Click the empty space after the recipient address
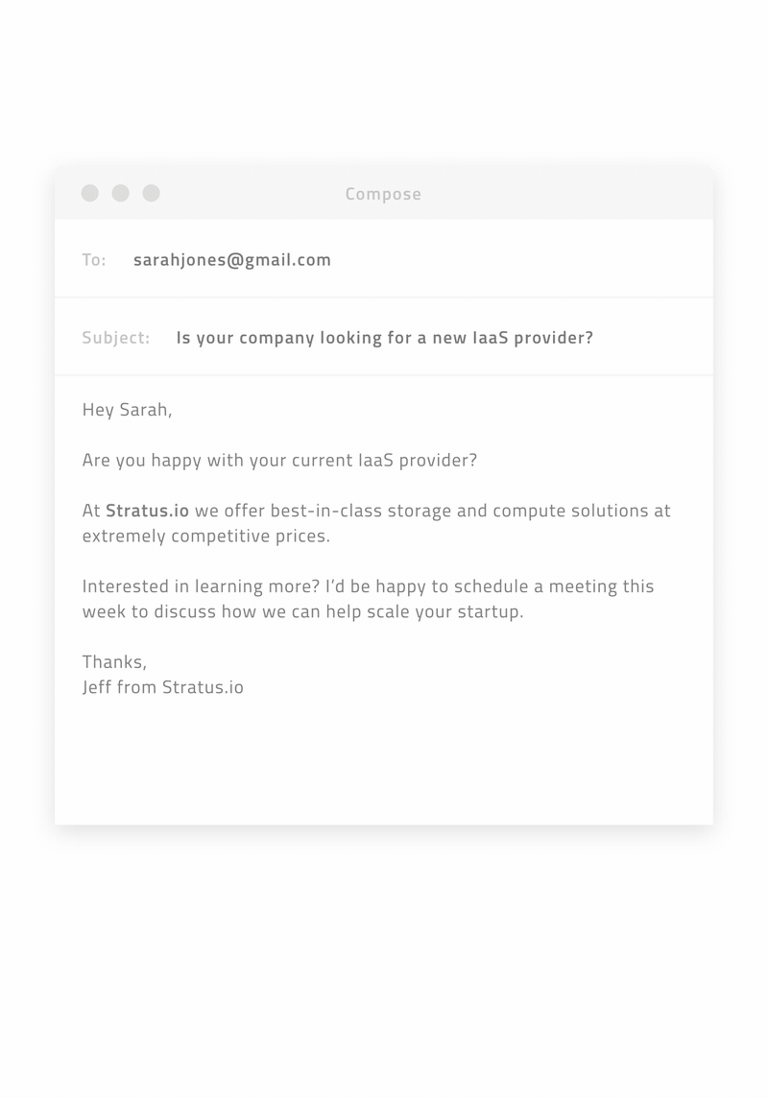This screenshot has height=1097, width=768. (518, 260)
